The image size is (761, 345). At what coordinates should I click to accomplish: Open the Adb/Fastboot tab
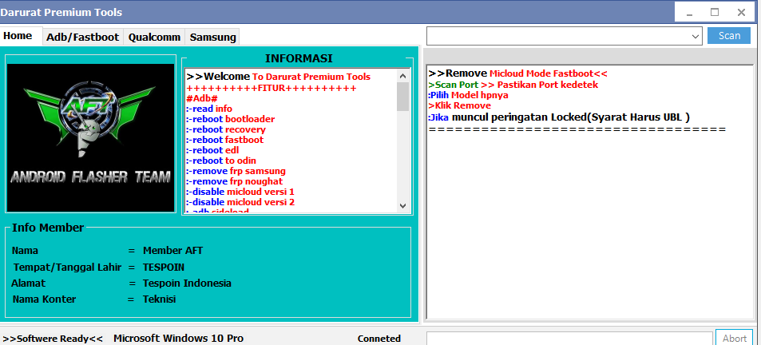82,37
